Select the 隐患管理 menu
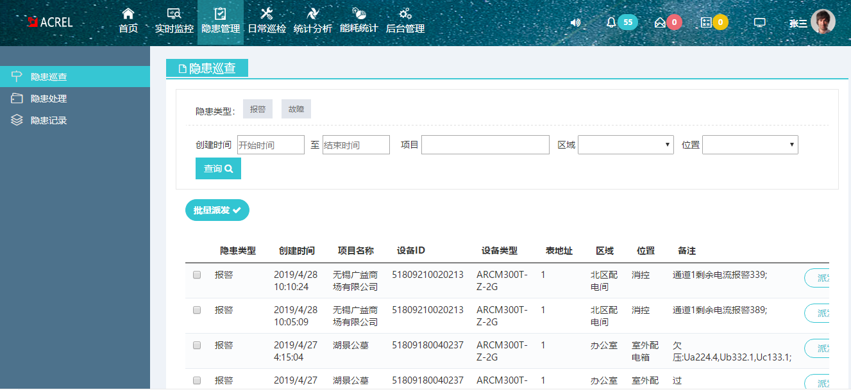Viewport: 851px width, 390px height. (221, 21)
